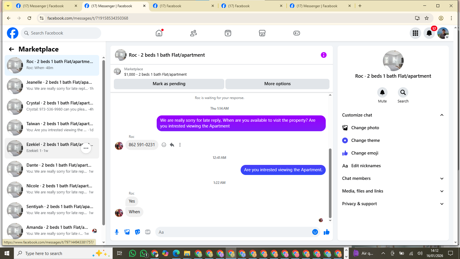Attach a photo using image icon

tap(127, 232)
